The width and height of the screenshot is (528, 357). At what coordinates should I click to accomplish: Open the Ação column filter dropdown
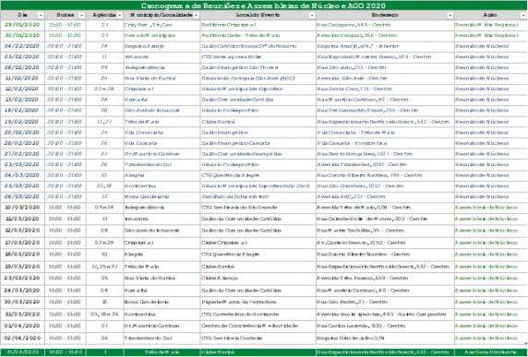coord(523,16)
